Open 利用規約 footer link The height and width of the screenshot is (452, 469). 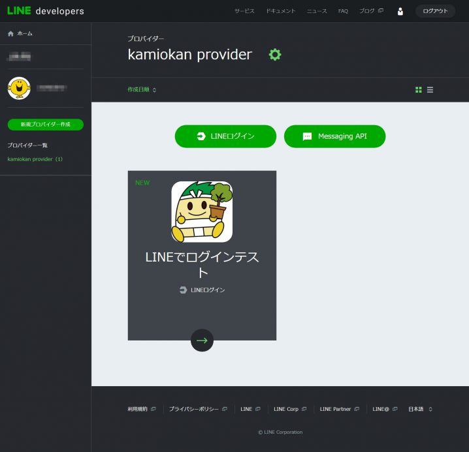coord(142,409)
